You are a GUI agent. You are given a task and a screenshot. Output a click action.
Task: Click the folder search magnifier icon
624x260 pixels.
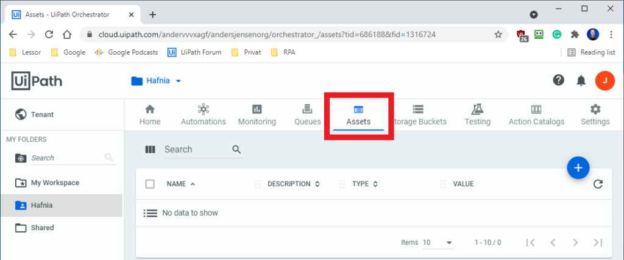pos(108,158)
